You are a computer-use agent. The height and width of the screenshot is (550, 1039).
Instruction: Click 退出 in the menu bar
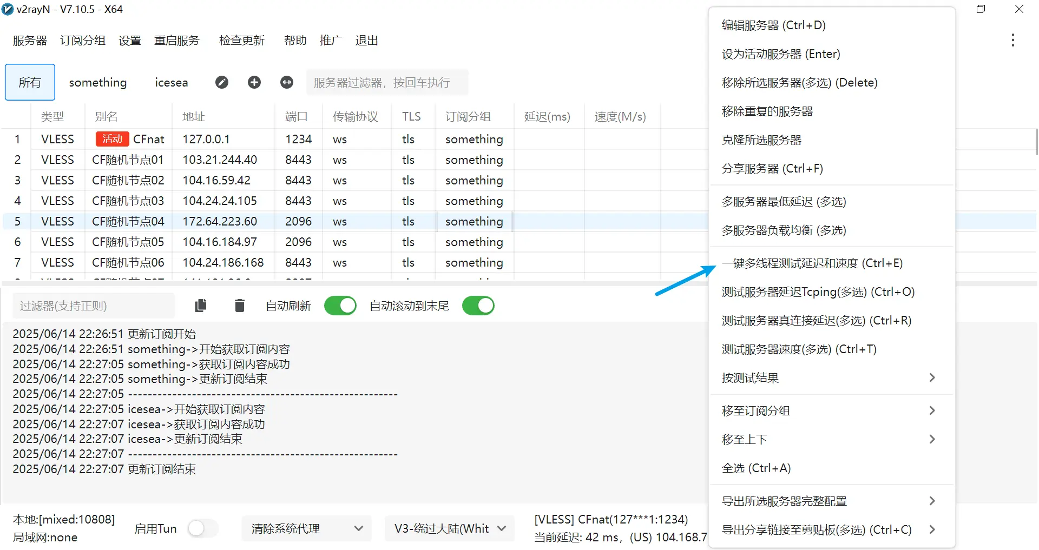pos(366,41)
